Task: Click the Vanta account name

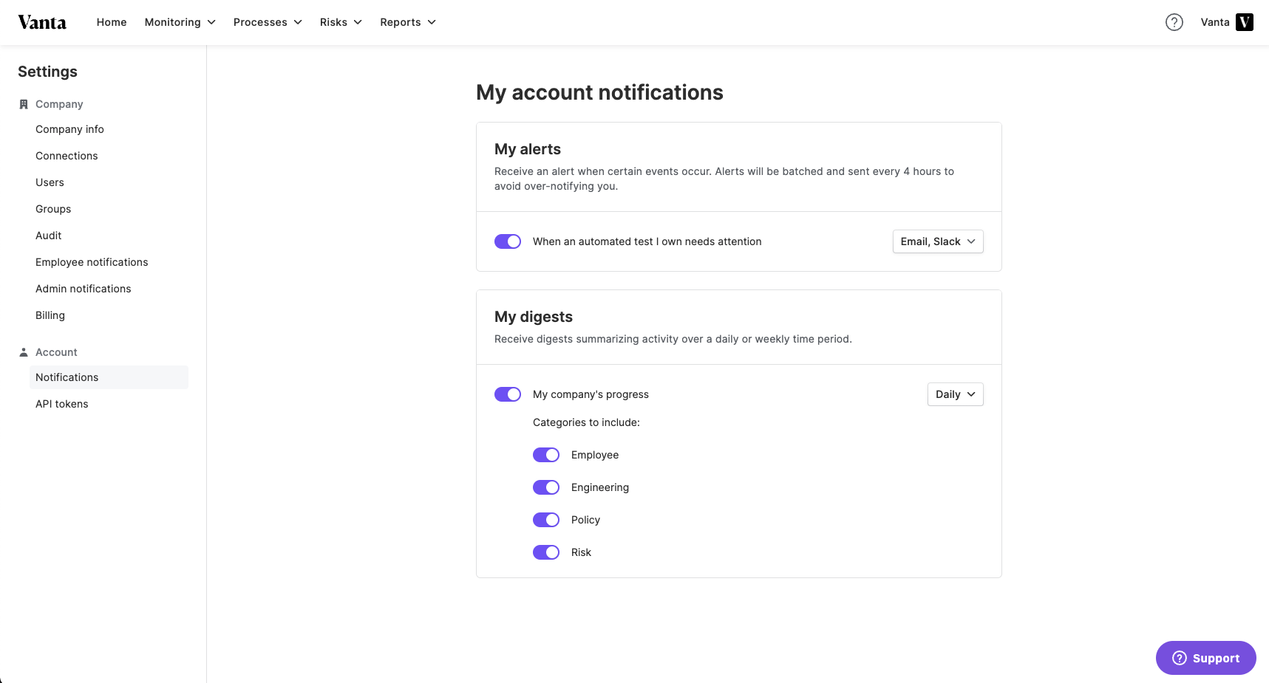Action: [x=1214, y=22]
